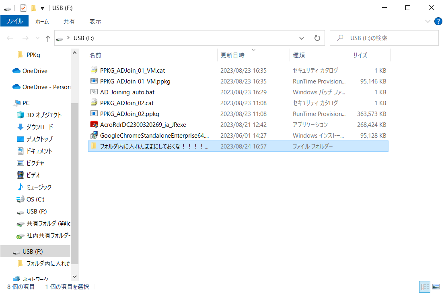Select PPKG_ADJoin_02.ppkg file icon
The width and height of the screenshot is (444, 293).
tap(94, 114)
